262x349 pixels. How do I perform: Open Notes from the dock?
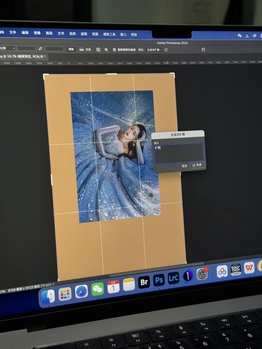129,284
